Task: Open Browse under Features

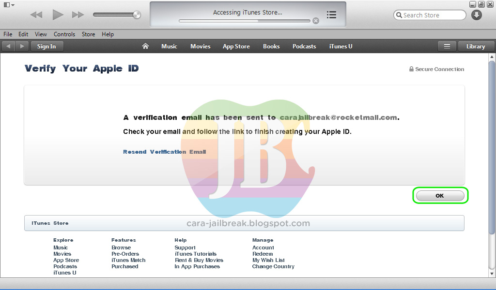Action: pyautogui.click(x=121, y=247)
